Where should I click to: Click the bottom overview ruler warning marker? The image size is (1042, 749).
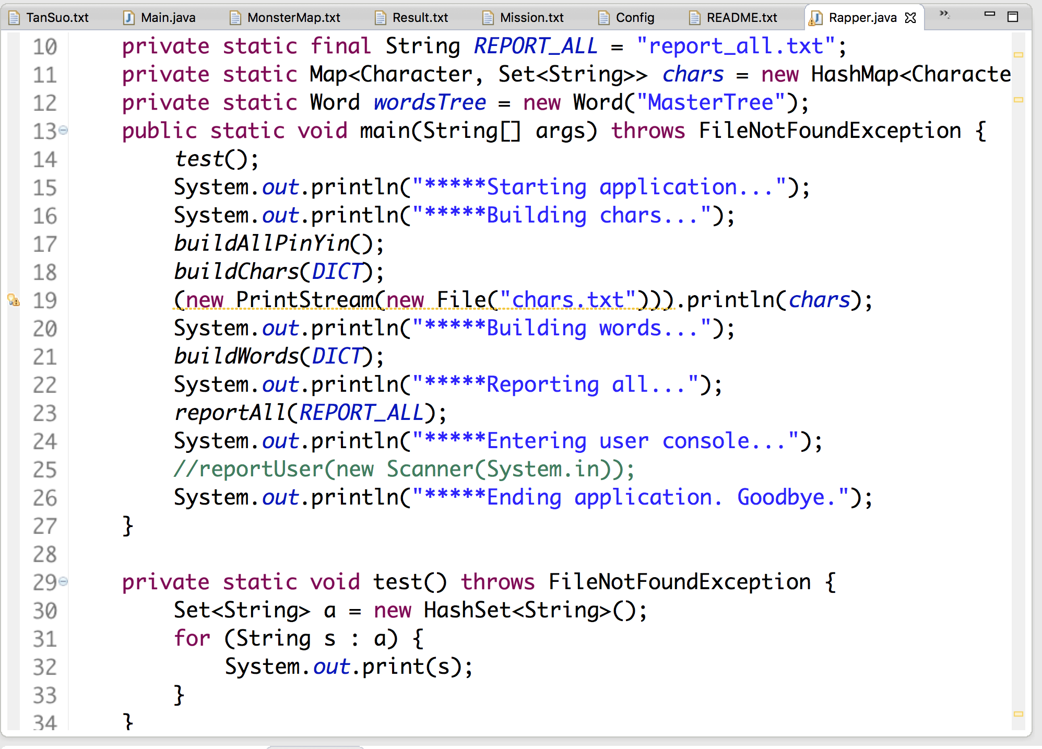pyautogui.click(x=1018, y=713)
